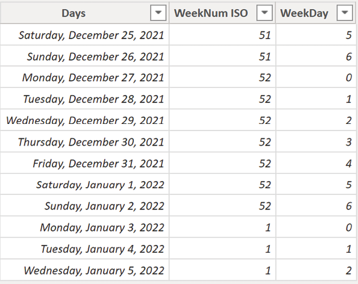
Task: Open the Days column filter dropdown
Action: [159, 13]
